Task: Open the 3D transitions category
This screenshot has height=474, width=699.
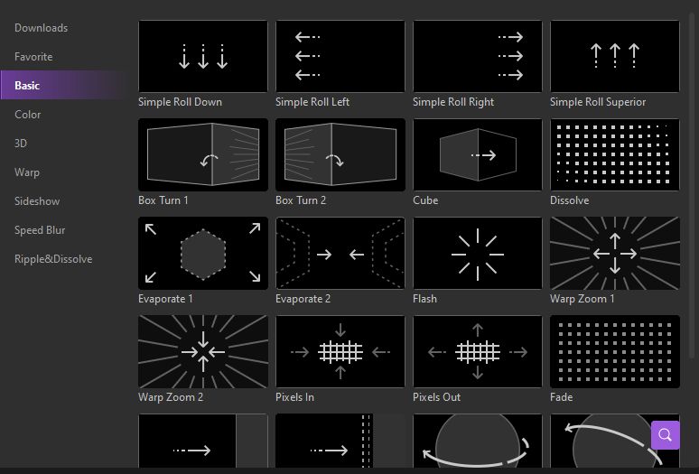Action: [21, 144]
